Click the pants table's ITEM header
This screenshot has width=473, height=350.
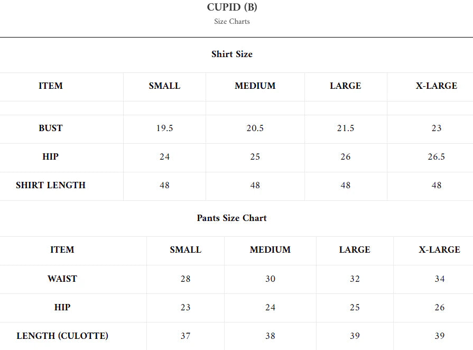click(x=62, y=250)
